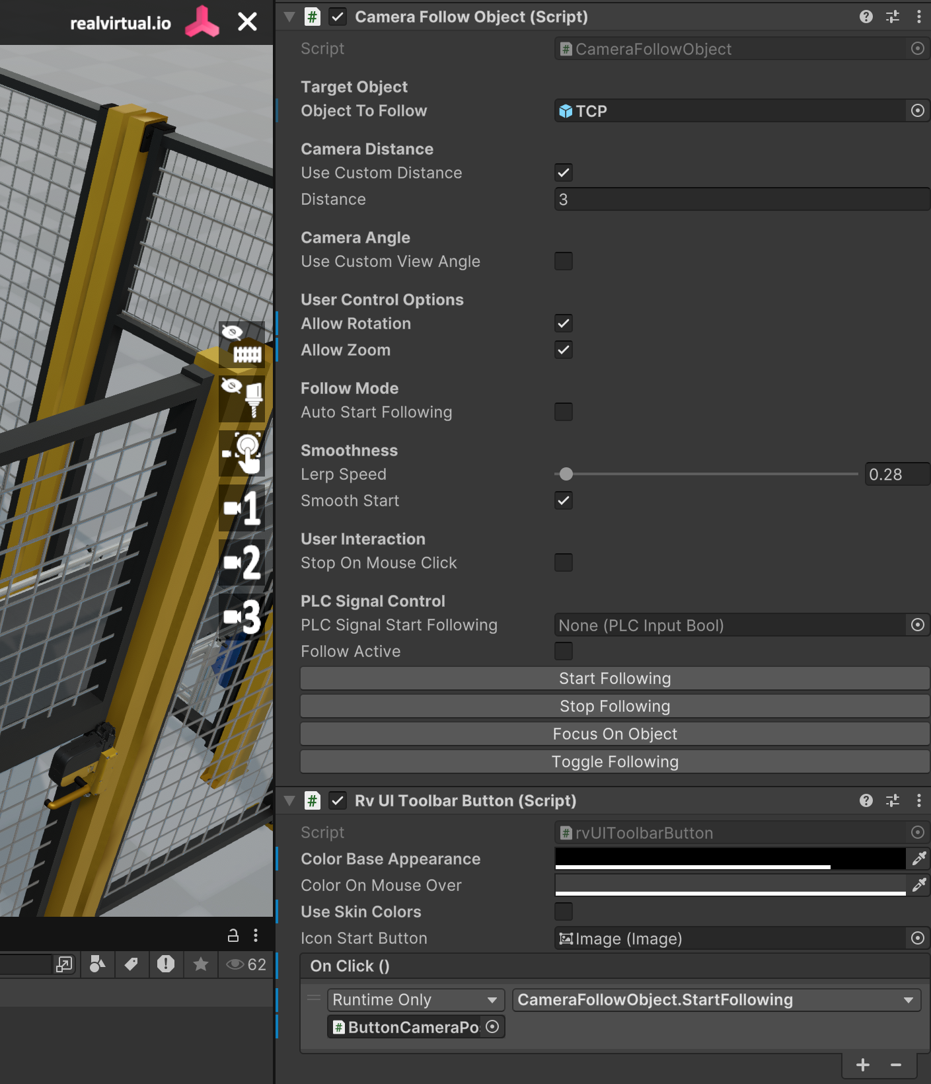Image resolution: width=931 pixels, height=1084 pixels.
Task: Click the Focus On Object button
Action: [614, 734]
